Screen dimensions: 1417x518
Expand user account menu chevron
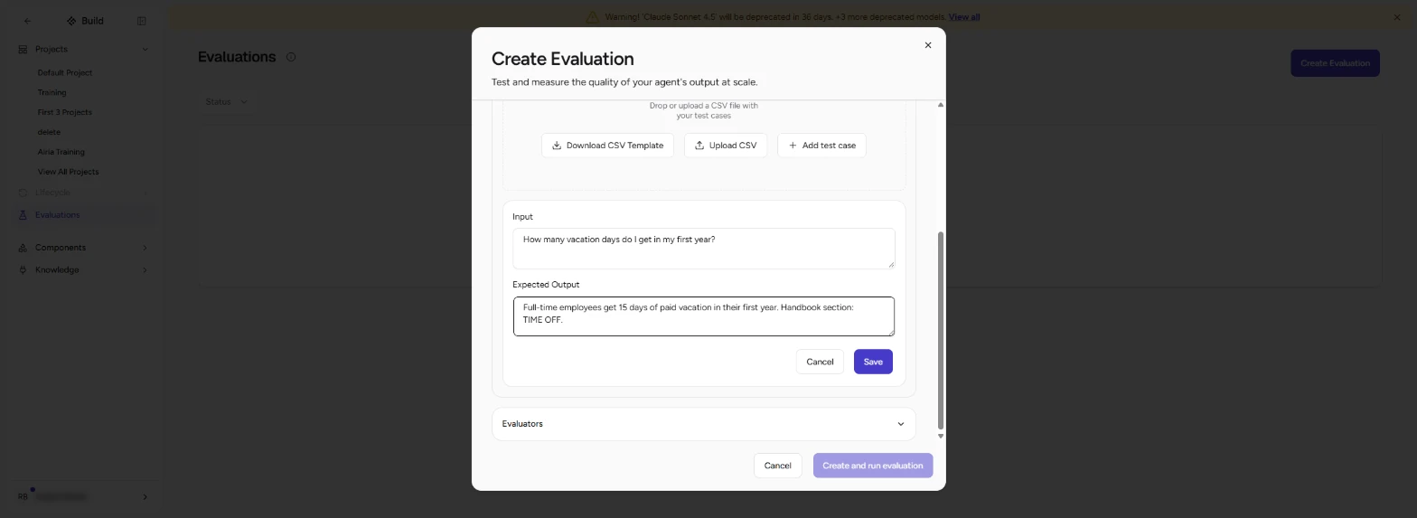[145, 497]
